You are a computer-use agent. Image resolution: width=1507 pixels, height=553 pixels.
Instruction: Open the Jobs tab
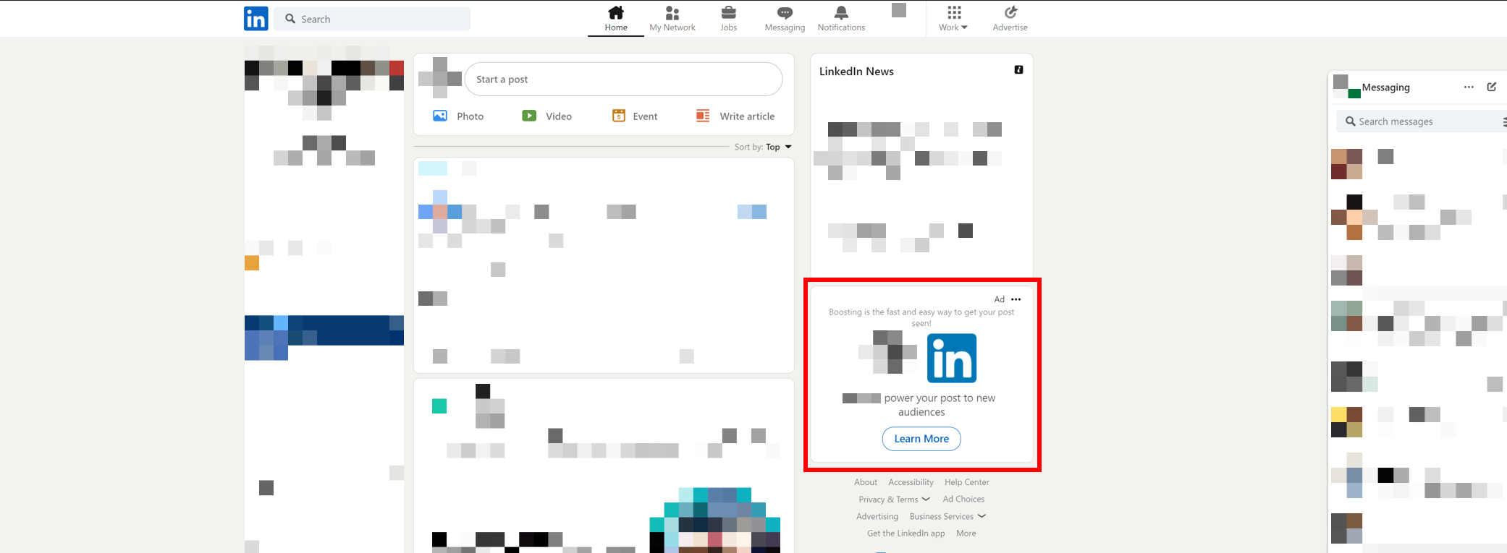(729, 19)
